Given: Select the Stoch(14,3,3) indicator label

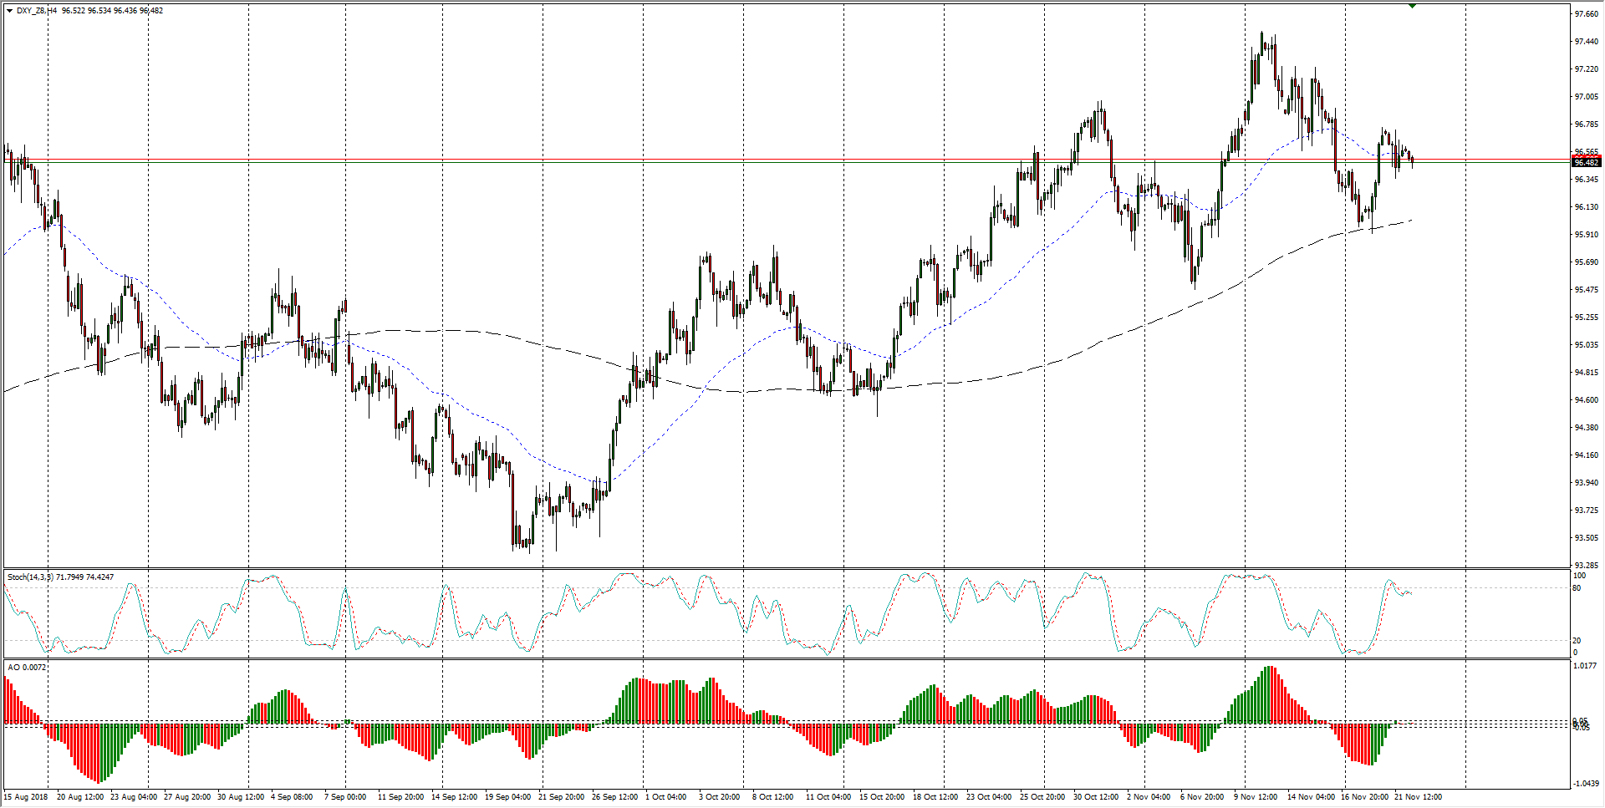Looking at the screenshot, I should pos(30,577).
